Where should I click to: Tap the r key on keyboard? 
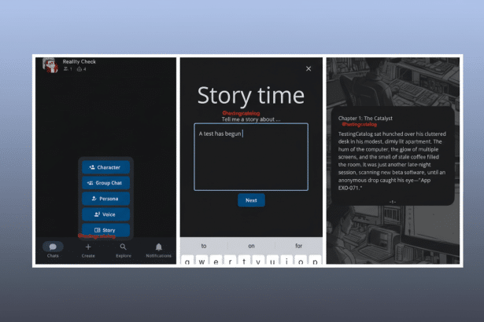230,261
